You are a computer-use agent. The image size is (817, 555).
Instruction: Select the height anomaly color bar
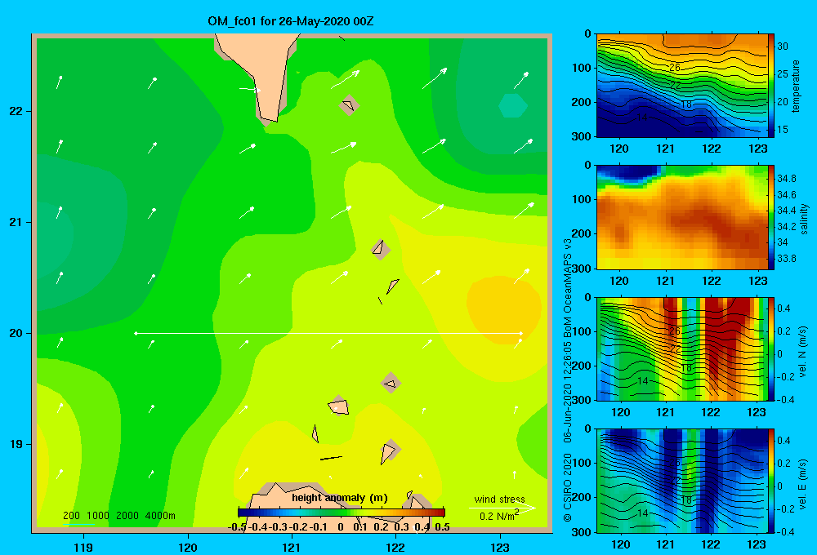tap(342, 513)
